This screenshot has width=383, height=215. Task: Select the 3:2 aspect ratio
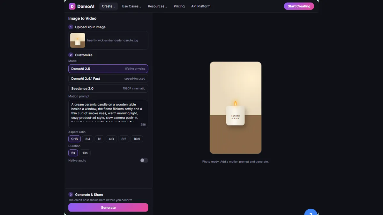point(124,139)
